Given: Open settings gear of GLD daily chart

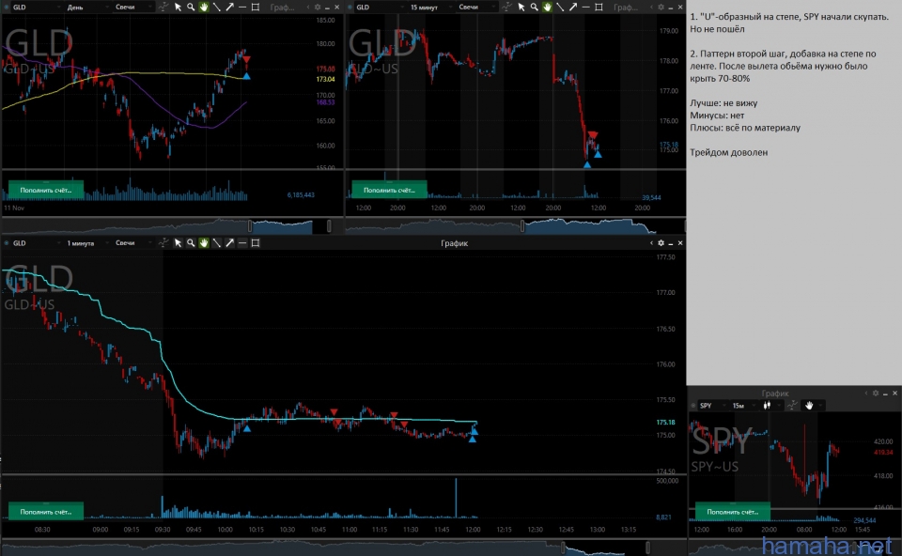Looking at the screenshot, I should (x=317, y=7).
